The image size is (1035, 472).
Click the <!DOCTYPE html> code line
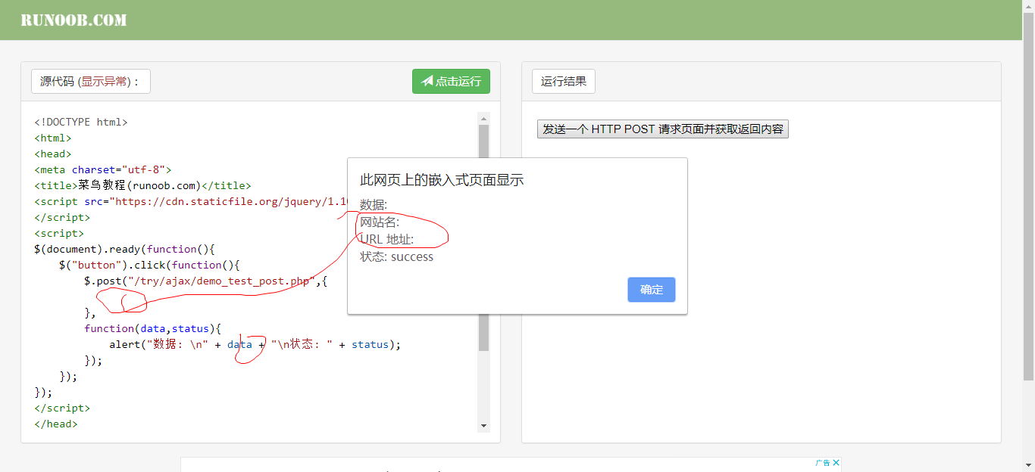(81, 122)
